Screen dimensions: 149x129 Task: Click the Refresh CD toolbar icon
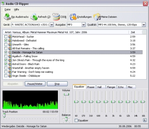click(x=34, y=17)
